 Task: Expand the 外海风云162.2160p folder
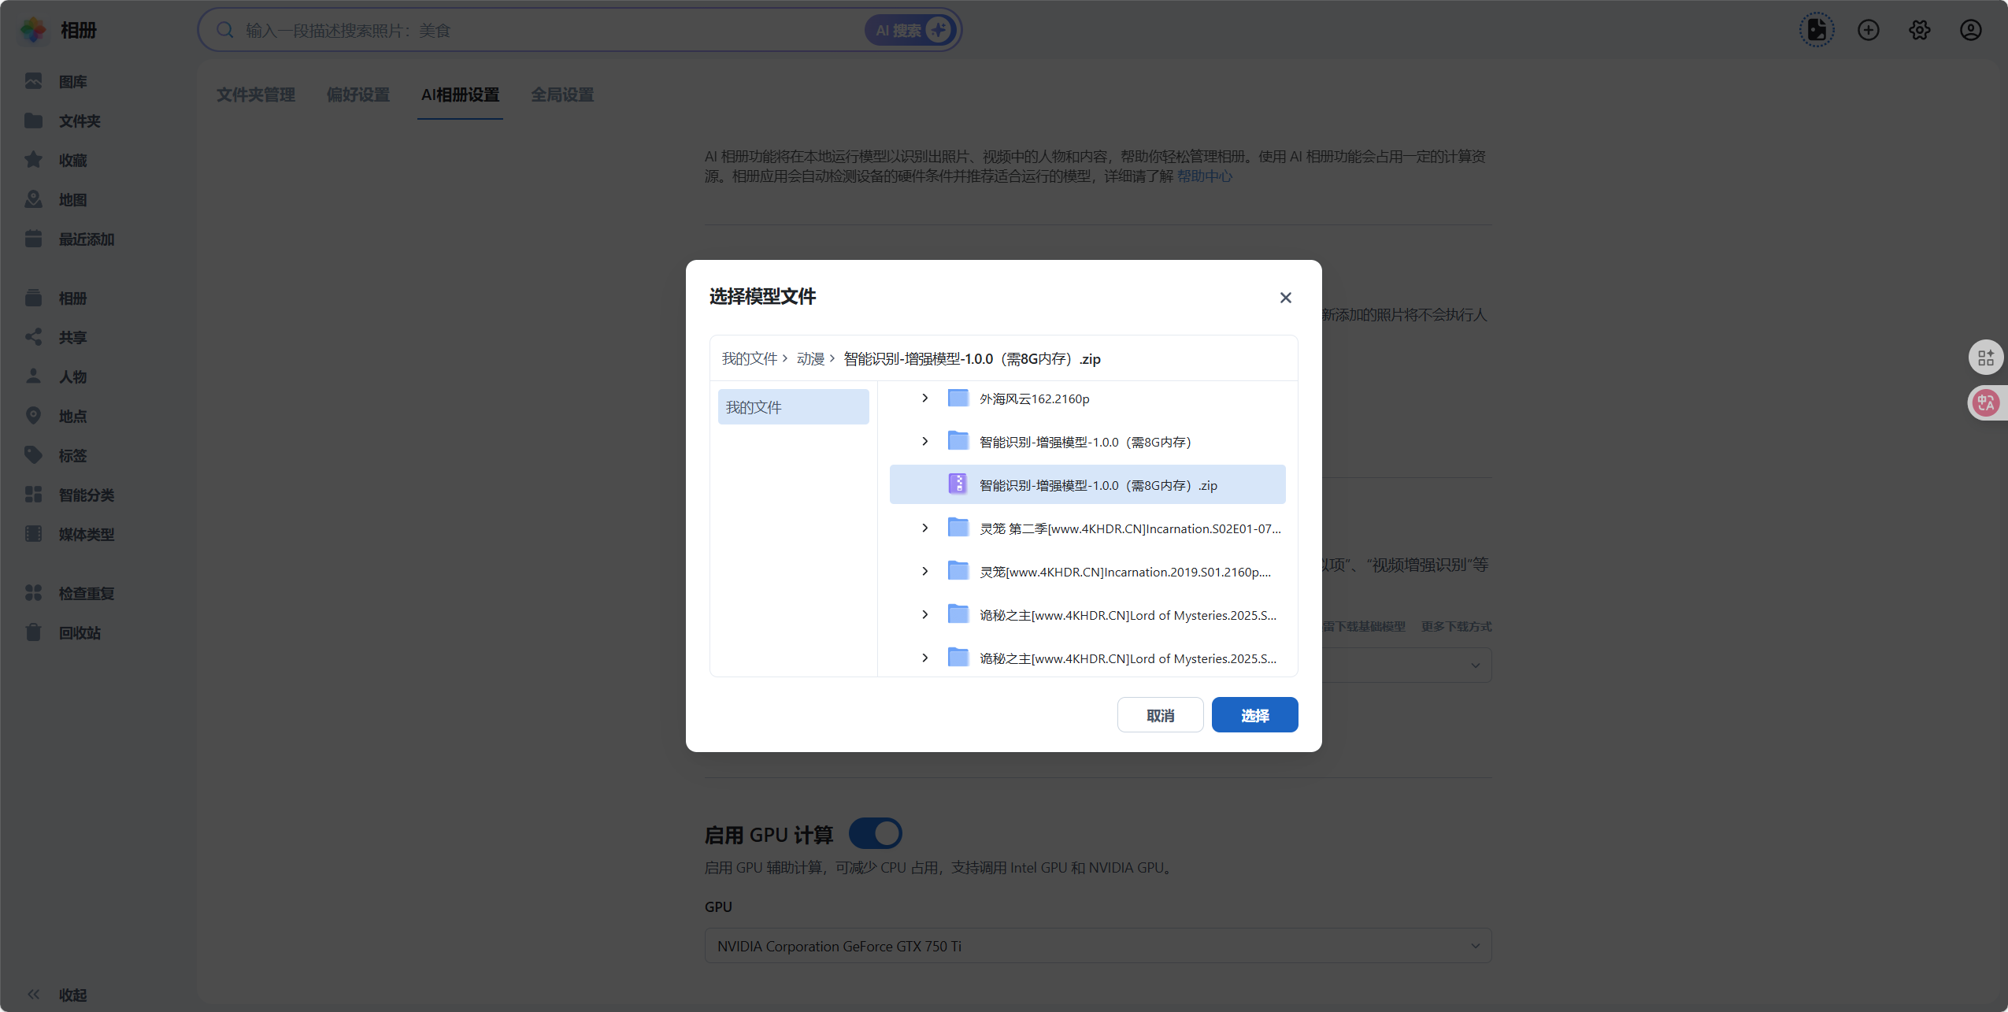point(925,398)
